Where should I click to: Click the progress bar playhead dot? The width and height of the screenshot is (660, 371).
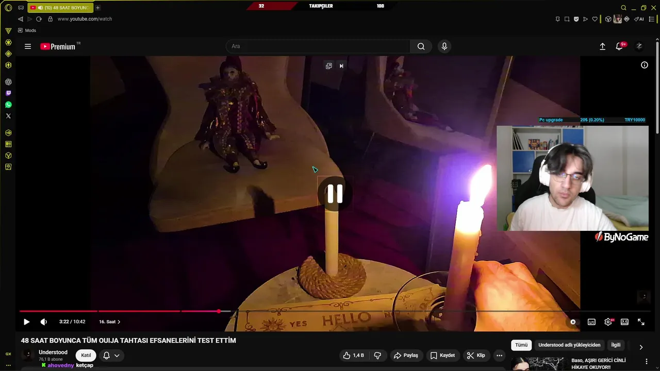point(219,311)
